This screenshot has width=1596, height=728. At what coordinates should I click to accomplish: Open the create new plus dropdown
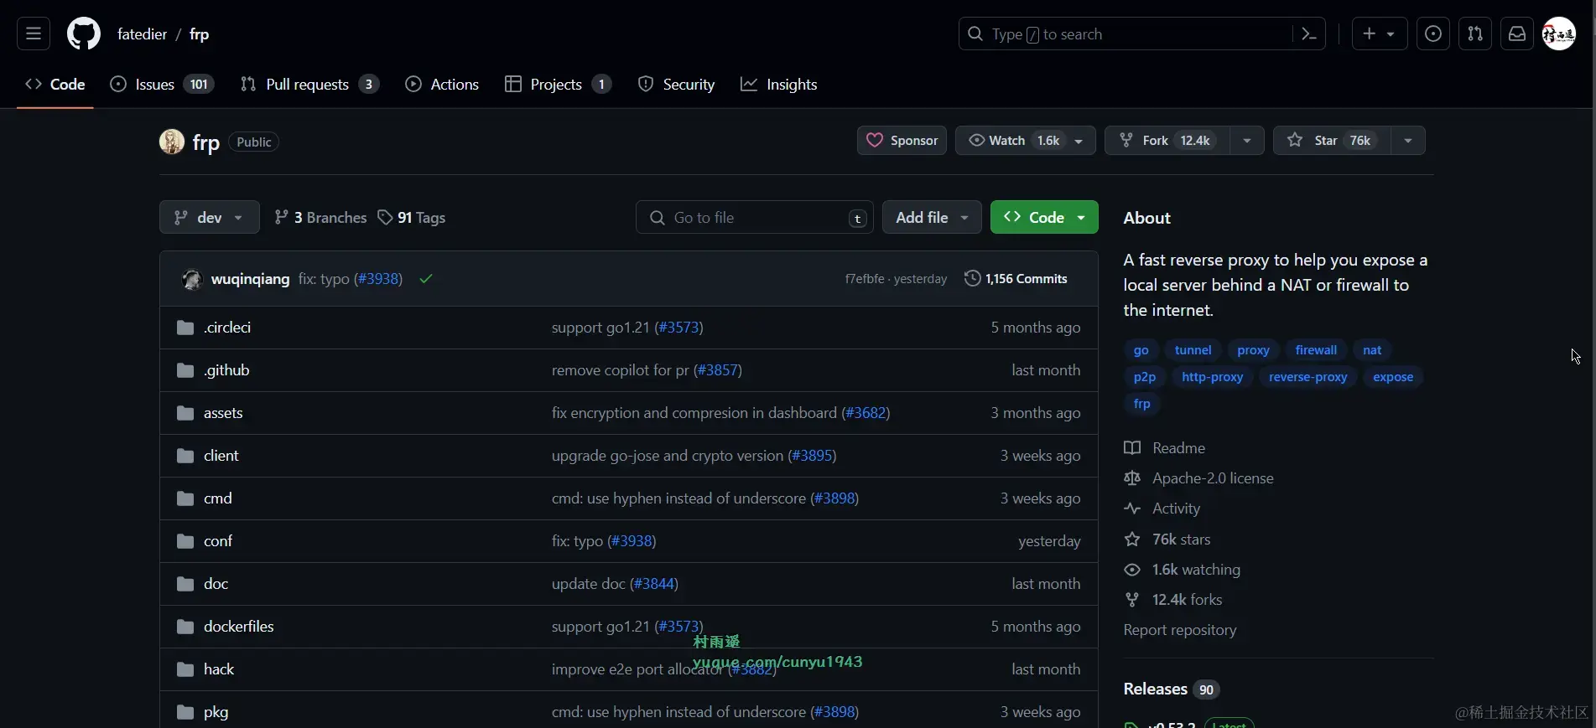[1379, 34]
